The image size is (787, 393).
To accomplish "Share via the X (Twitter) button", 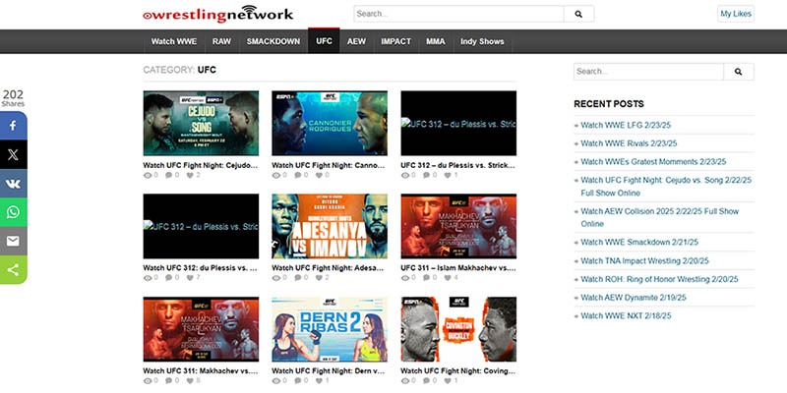I will click(x=13, y=154).
